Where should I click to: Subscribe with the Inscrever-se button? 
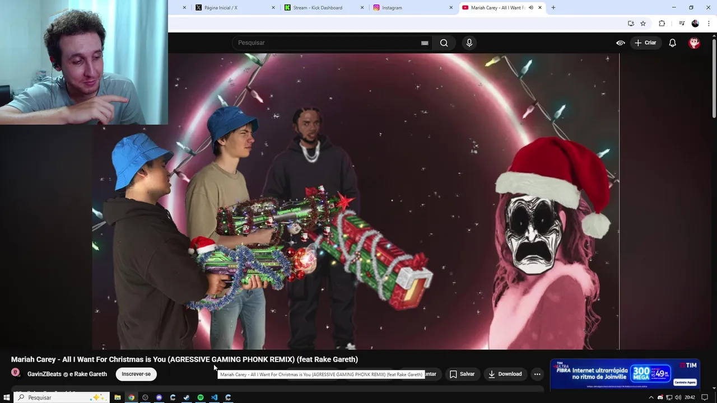(136, 374)
